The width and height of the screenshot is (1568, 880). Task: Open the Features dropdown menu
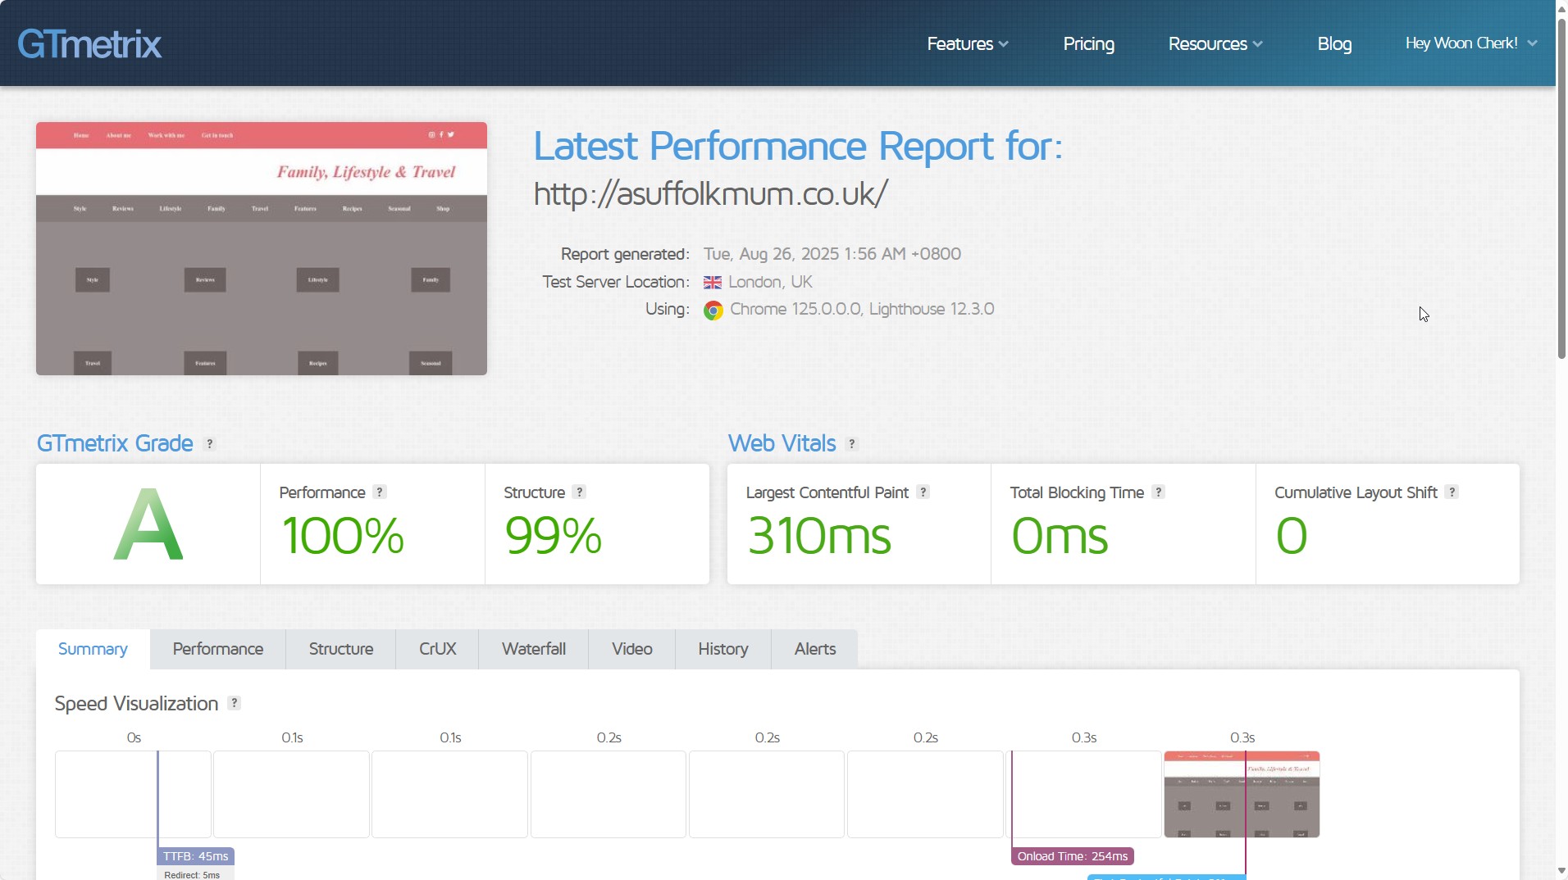pos(968,43)
